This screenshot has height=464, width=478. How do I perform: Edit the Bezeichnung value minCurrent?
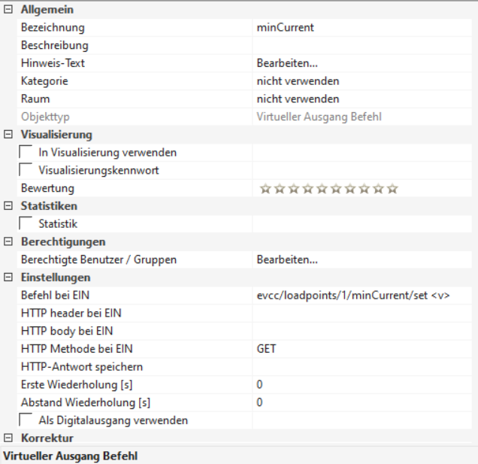(x=362, y=28)
